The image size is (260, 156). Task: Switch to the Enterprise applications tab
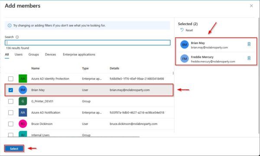[79, 55]
